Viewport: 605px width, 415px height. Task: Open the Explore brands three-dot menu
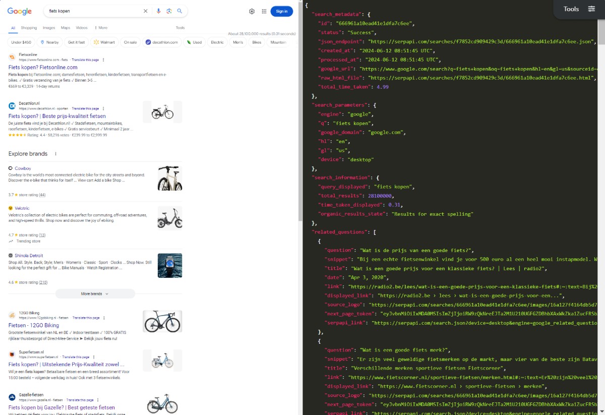point(55,154)
